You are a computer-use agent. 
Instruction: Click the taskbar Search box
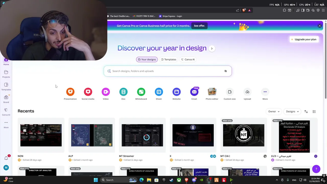coord(119,180)
